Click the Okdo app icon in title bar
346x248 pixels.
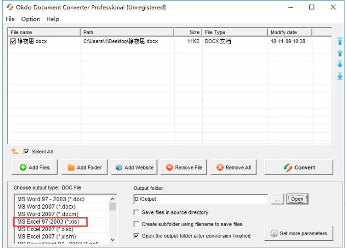10,7
